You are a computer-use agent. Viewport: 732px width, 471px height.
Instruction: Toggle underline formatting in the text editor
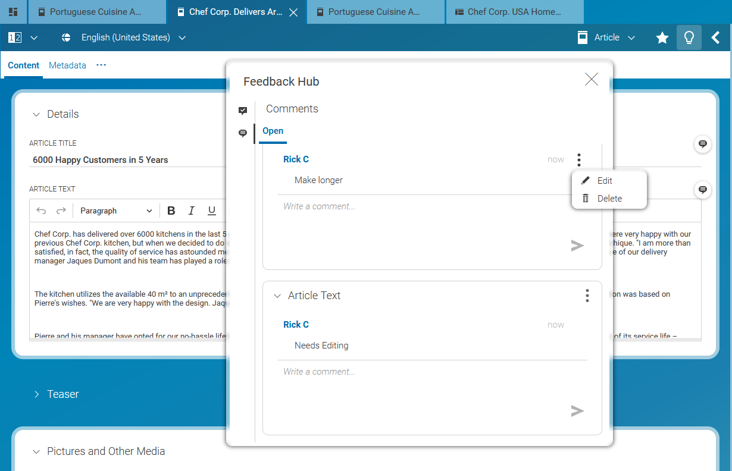pos(211,210)
